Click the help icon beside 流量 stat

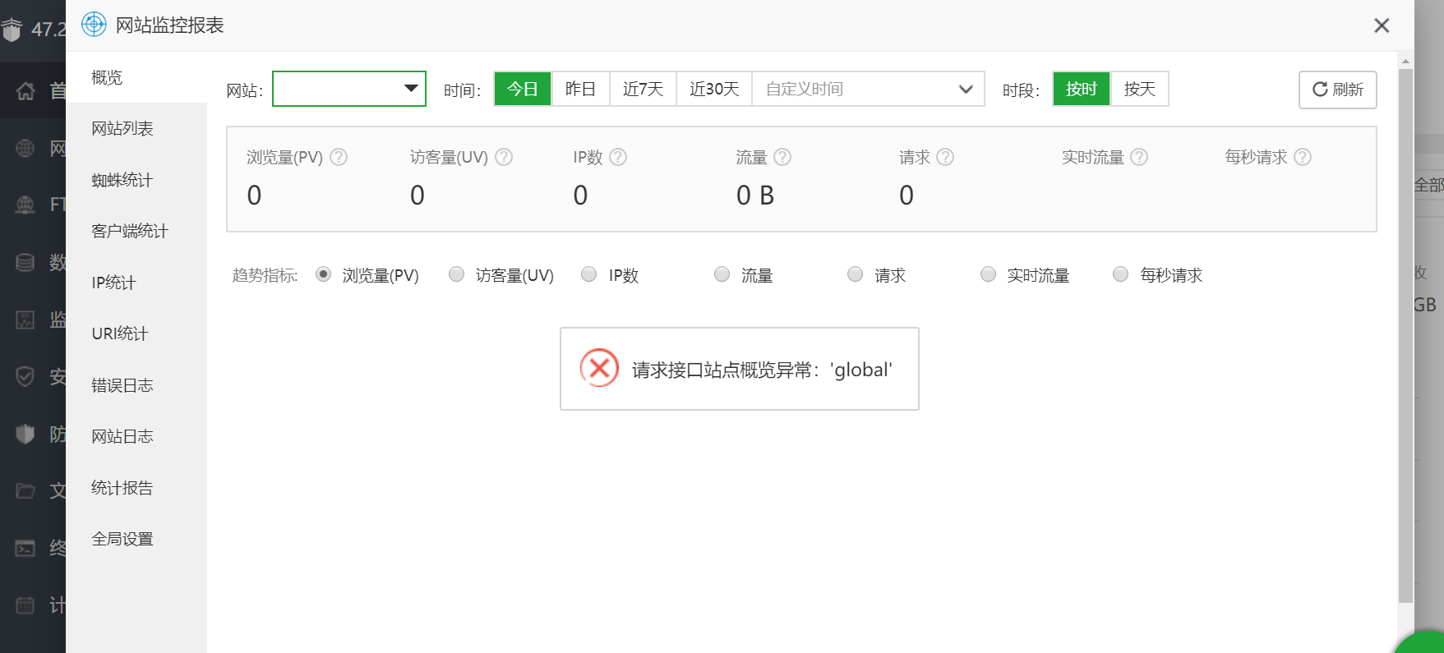[782, 157]
